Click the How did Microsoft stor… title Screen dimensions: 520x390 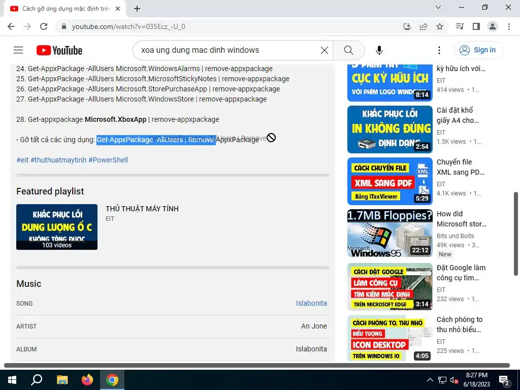(x=461, y=219)
